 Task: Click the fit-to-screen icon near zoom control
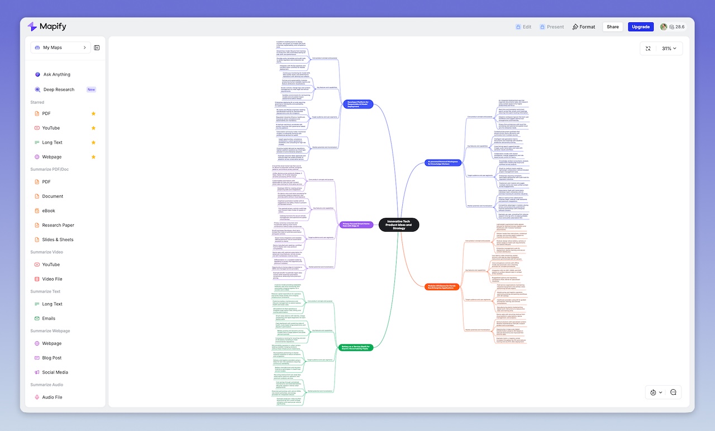pos(648,48)
